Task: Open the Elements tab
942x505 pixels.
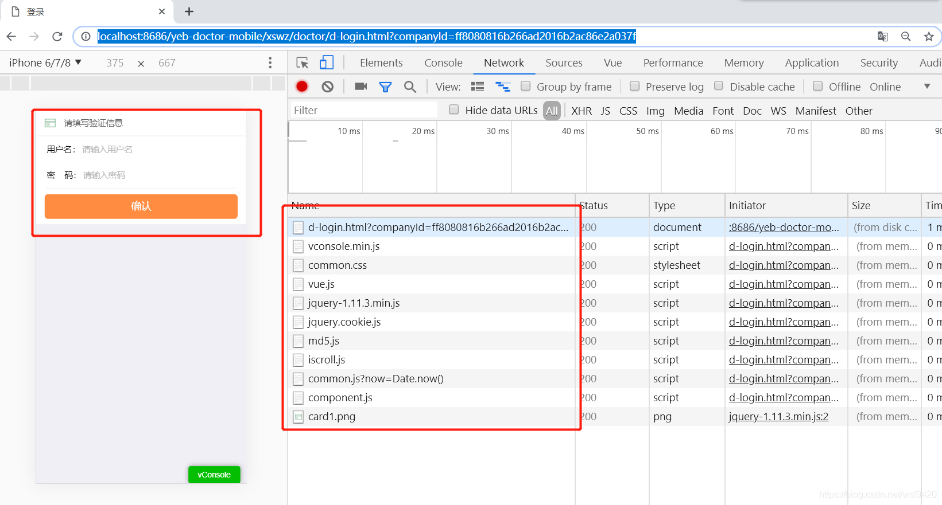Action: pyautogui.click(x=381, y=63)
